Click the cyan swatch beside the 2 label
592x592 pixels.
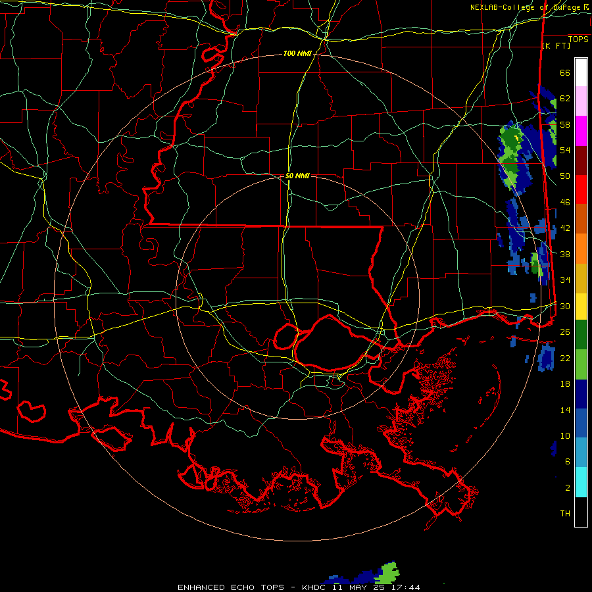point(581,483)
